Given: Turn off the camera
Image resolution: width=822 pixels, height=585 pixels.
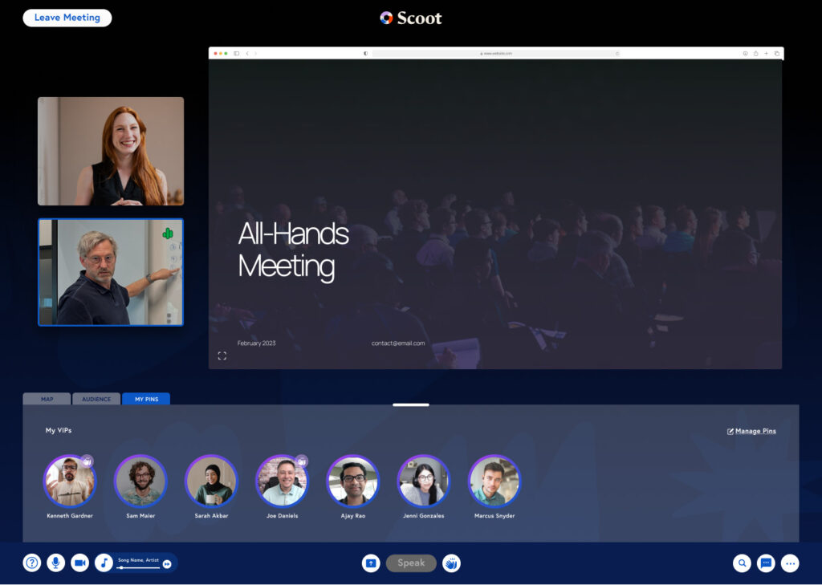Looking at the screenshot, I should coord(79,563).
